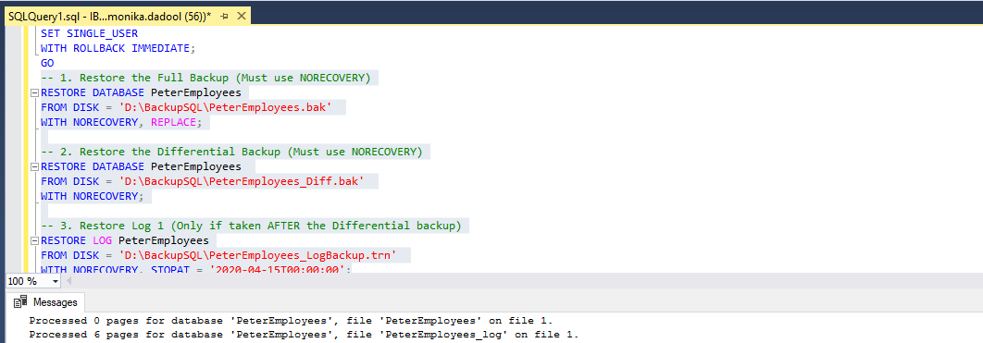Collapse the differential backup RESTORE DATABASE block
Viewport: 983px width, 343px height.
[35, 167]
